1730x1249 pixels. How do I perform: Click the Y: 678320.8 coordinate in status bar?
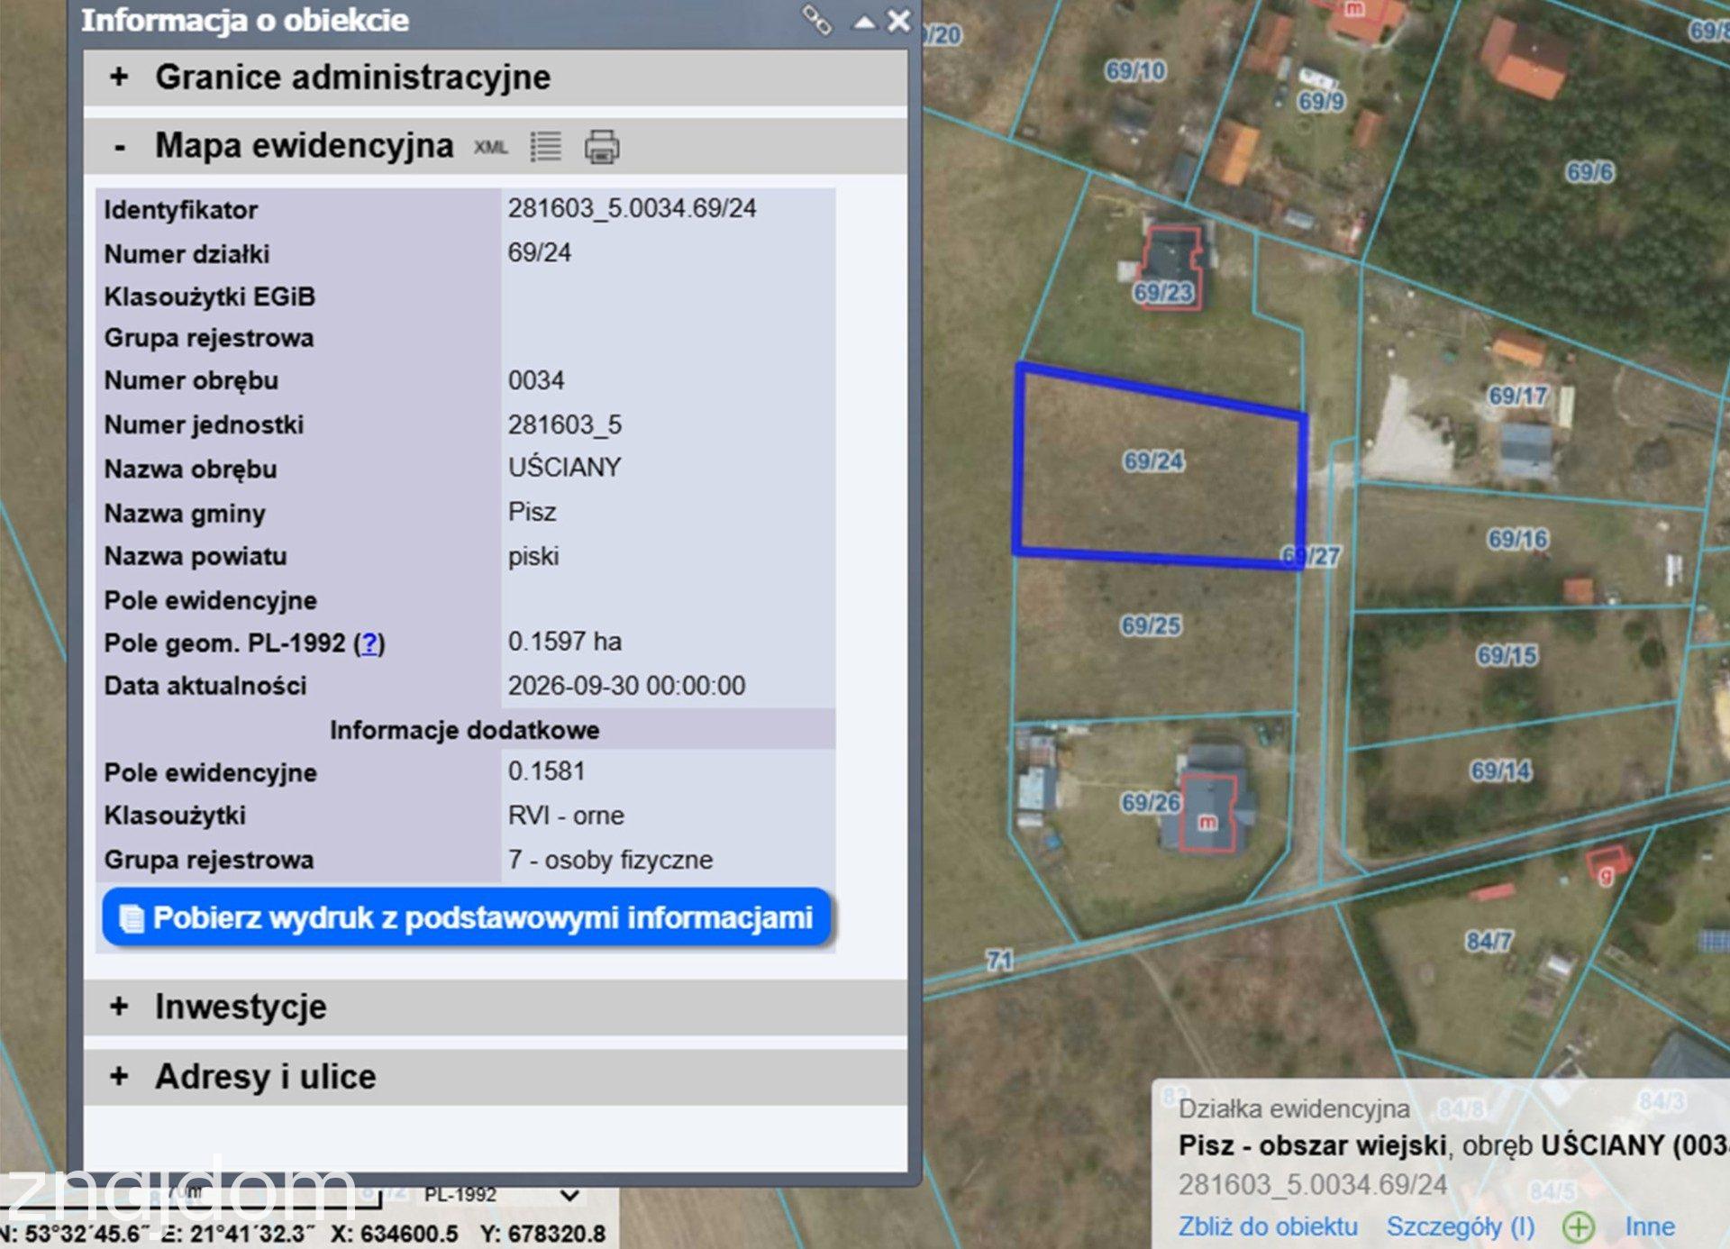click(543, 1234)
